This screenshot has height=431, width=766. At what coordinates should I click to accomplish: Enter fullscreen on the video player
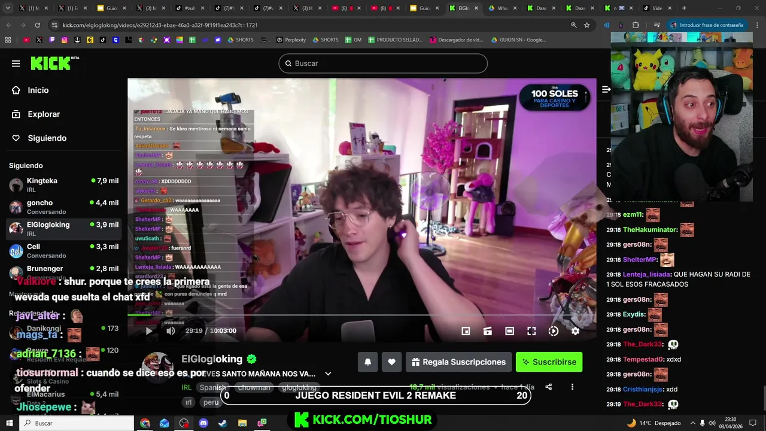click(531, 331)
